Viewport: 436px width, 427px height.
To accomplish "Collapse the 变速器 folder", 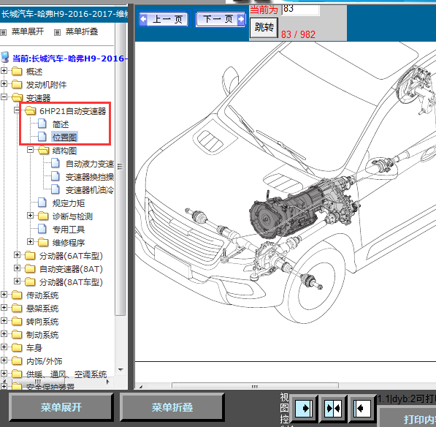I will click(4, 97).
